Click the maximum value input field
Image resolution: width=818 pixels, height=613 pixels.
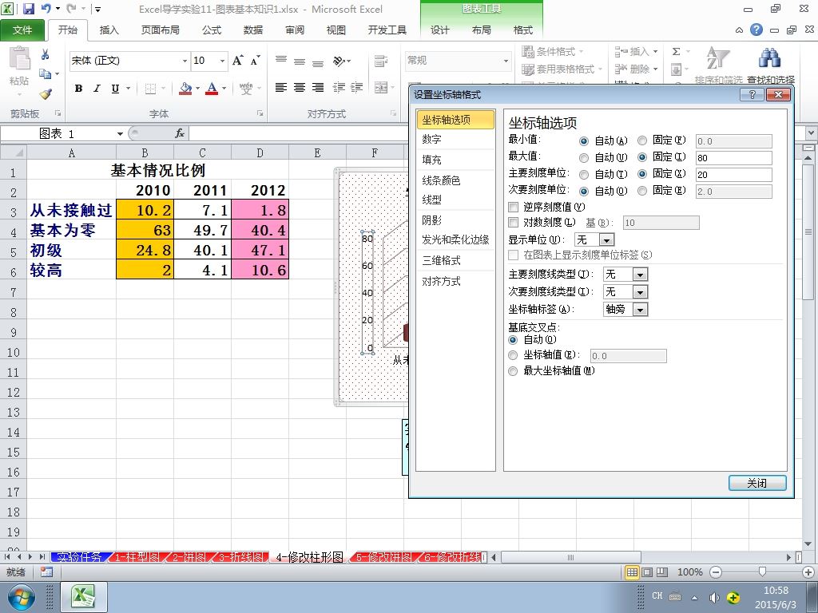733,158
